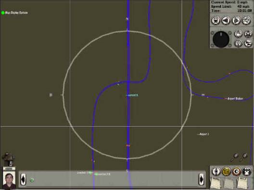
Task: Open the Help notepad sheet
Action: pyautogui.click(x=242, y=183)
